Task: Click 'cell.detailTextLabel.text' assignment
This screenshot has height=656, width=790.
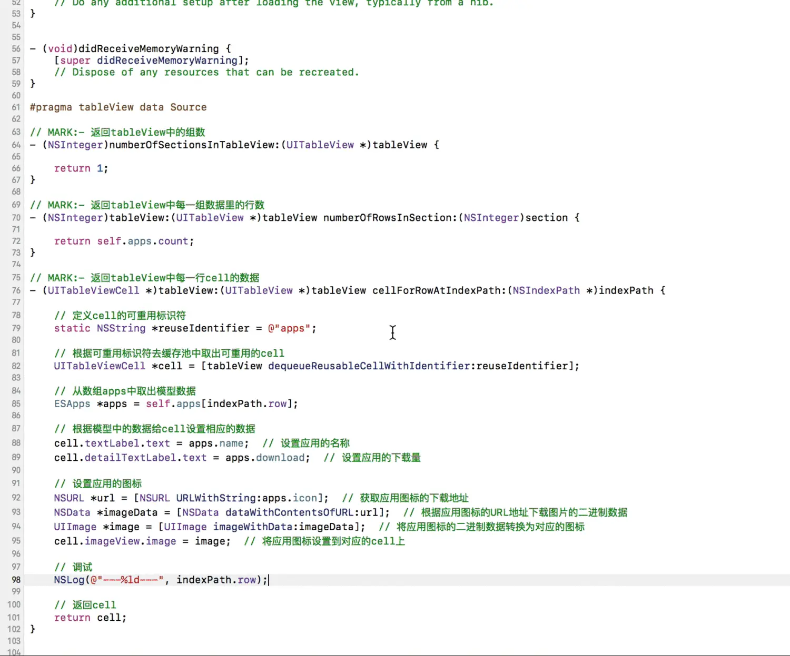Action: pos(130,458)
